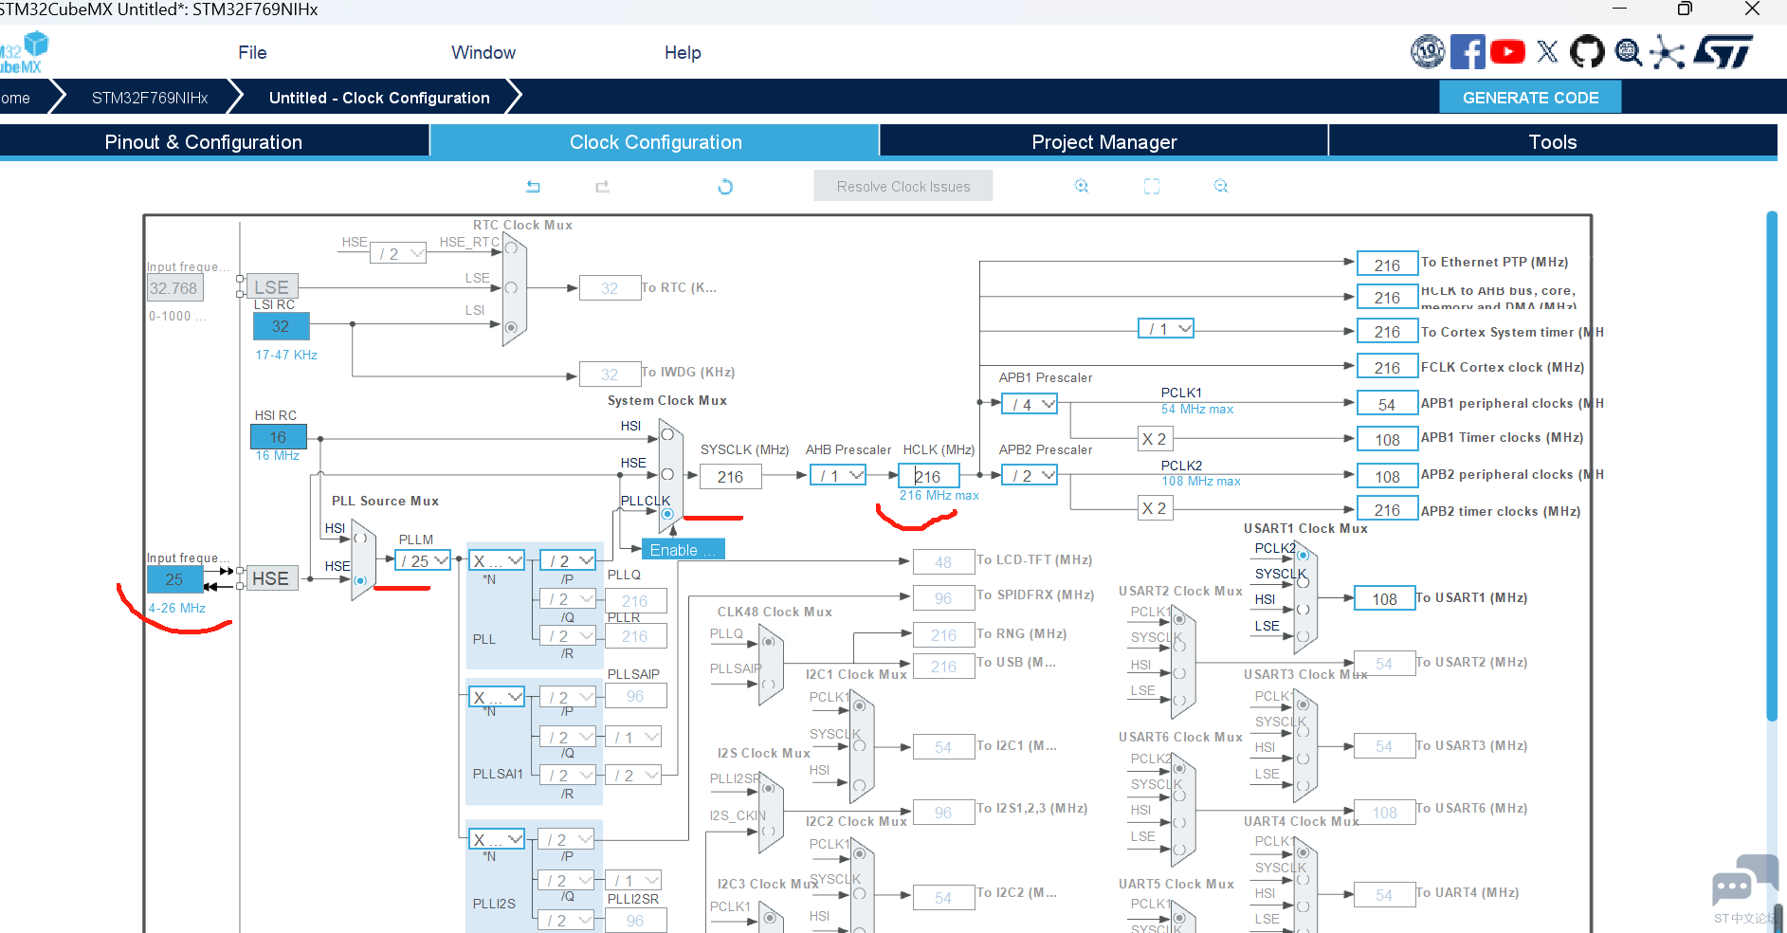Open the main PLL /R divider dropdown

pos(567,636)
